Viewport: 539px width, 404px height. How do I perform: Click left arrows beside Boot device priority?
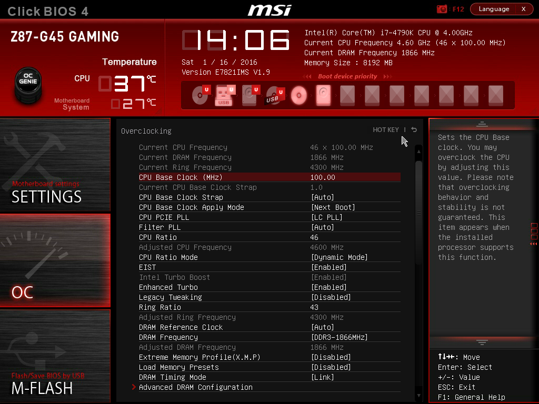click(307, 76)
